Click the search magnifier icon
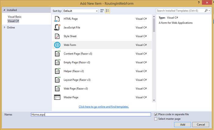This screenshot has width=214, height=130. pos(206,11)
